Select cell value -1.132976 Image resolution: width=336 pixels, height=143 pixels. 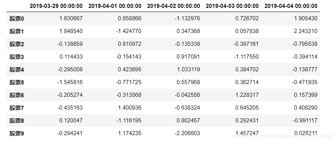pyautogui.click(x=187, y=19)
